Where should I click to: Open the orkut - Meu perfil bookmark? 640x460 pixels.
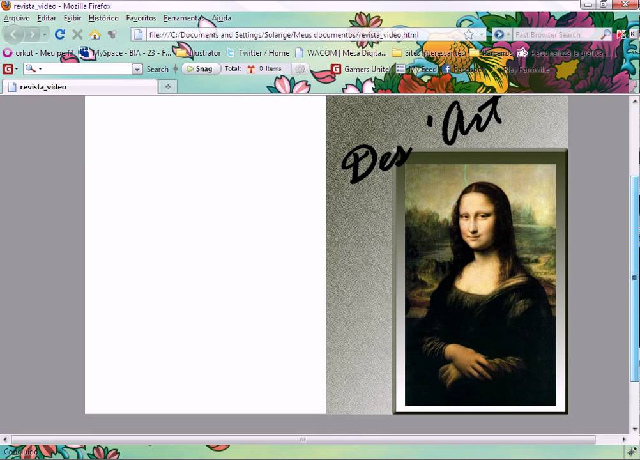click(38, 52)
